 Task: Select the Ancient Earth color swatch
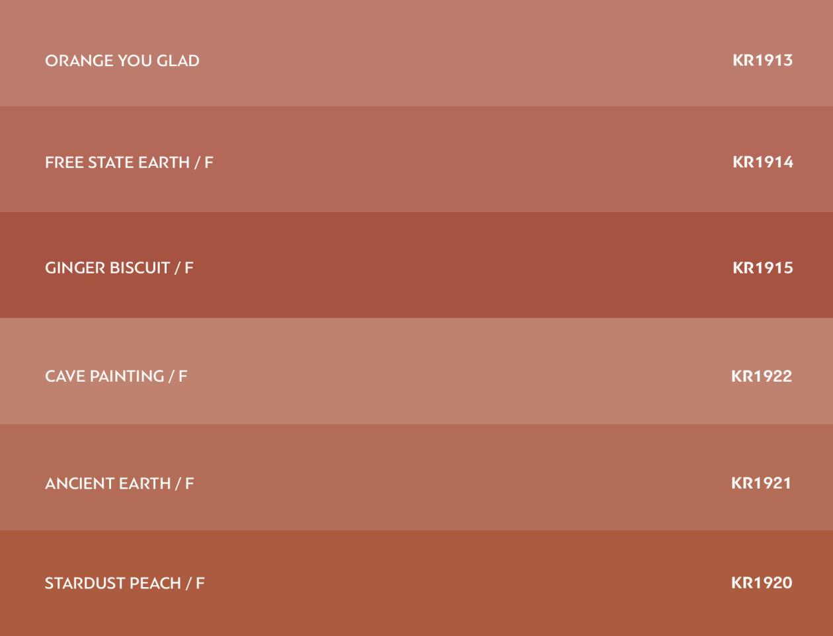[416, 477]
